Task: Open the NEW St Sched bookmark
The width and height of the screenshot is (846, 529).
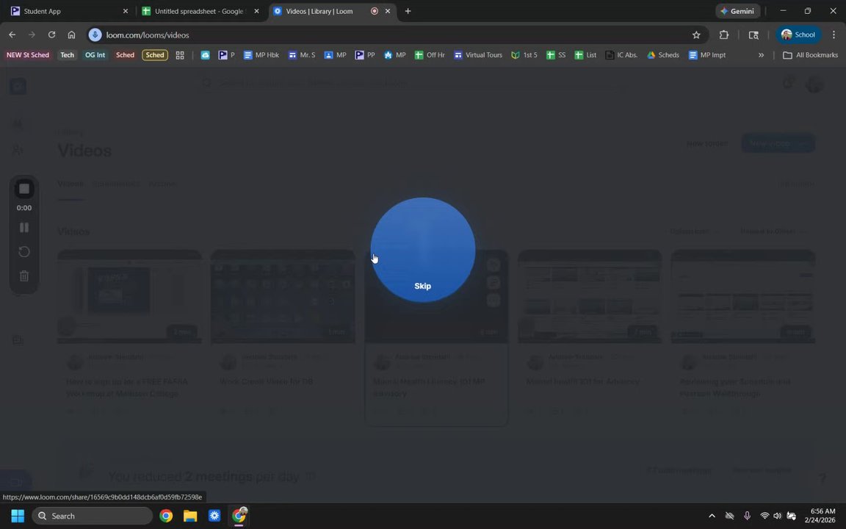Action: [27, 55]
